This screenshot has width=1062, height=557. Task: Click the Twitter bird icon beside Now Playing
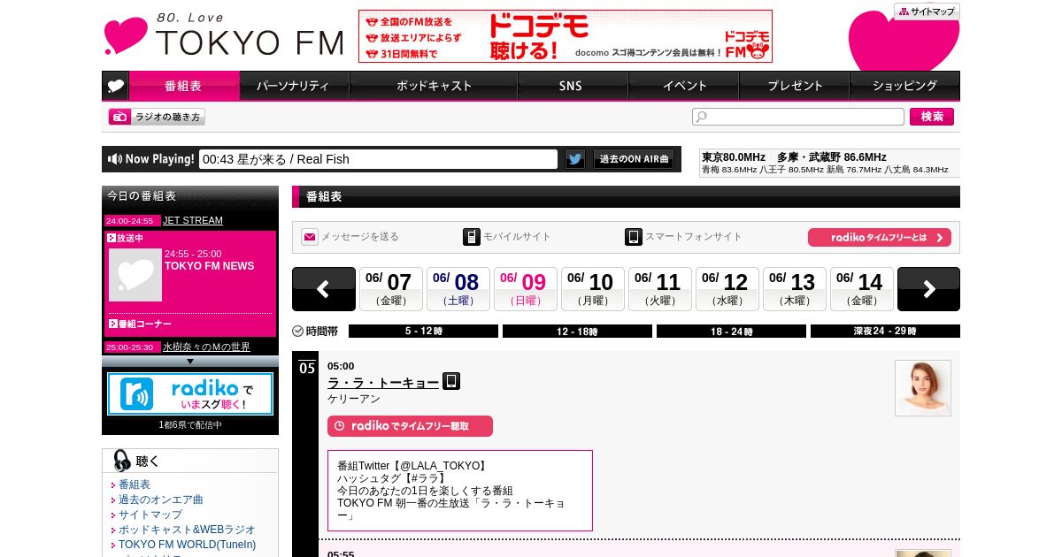click(575, 159)
